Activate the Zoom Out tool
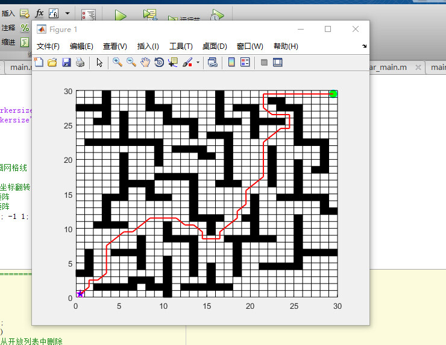Screen dimensions: 446x345 (x=131, y=62)
